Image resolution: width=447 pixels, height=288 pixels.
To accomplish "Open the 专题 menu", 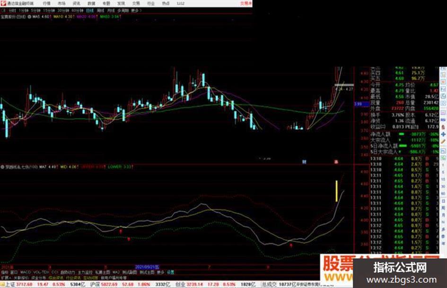I will tap(106, 3).
